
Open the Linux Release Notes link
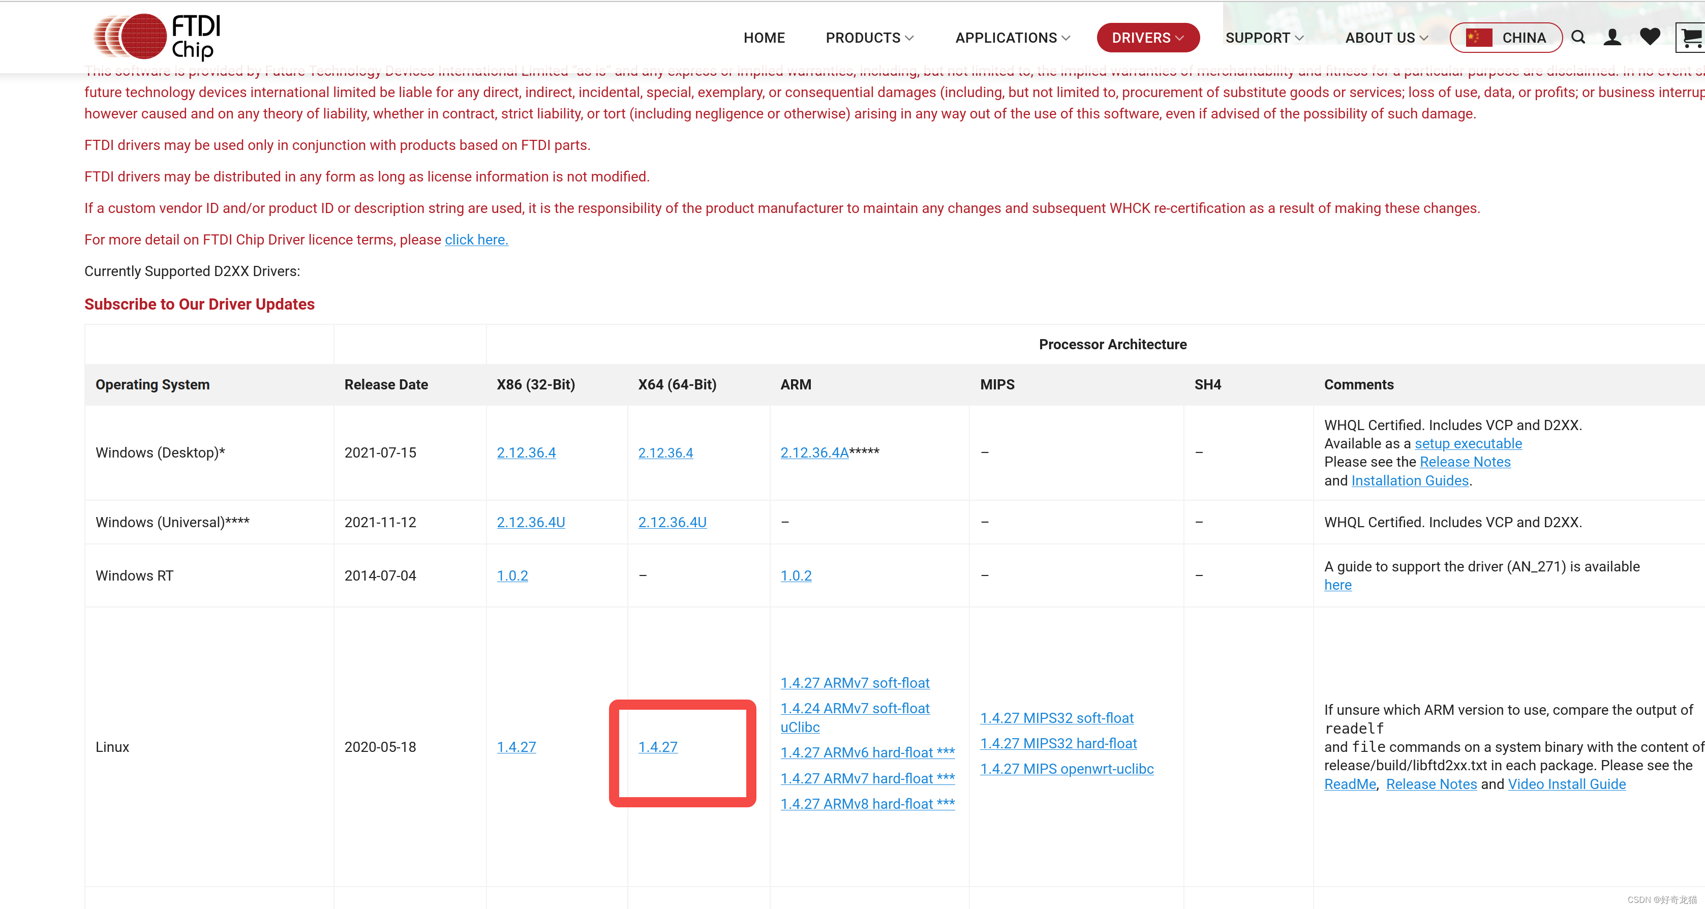click(x=1431, y=784)
